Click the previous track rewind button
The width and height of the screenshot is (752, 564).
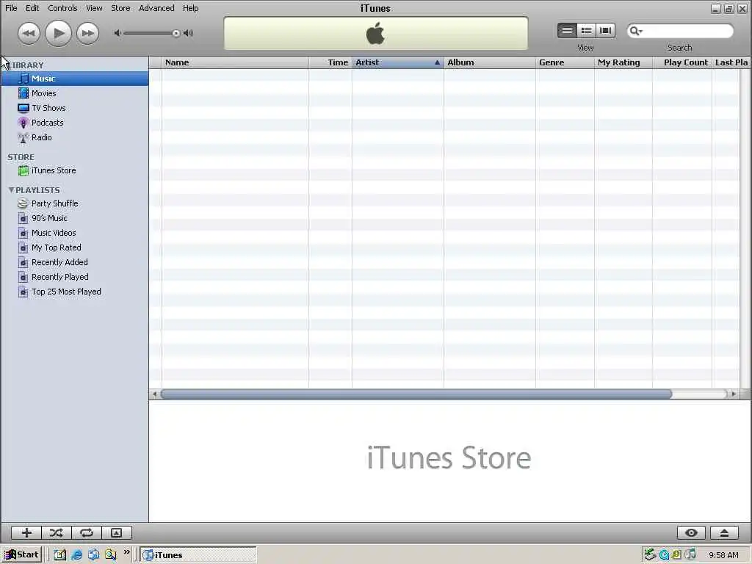coord(29,33)
